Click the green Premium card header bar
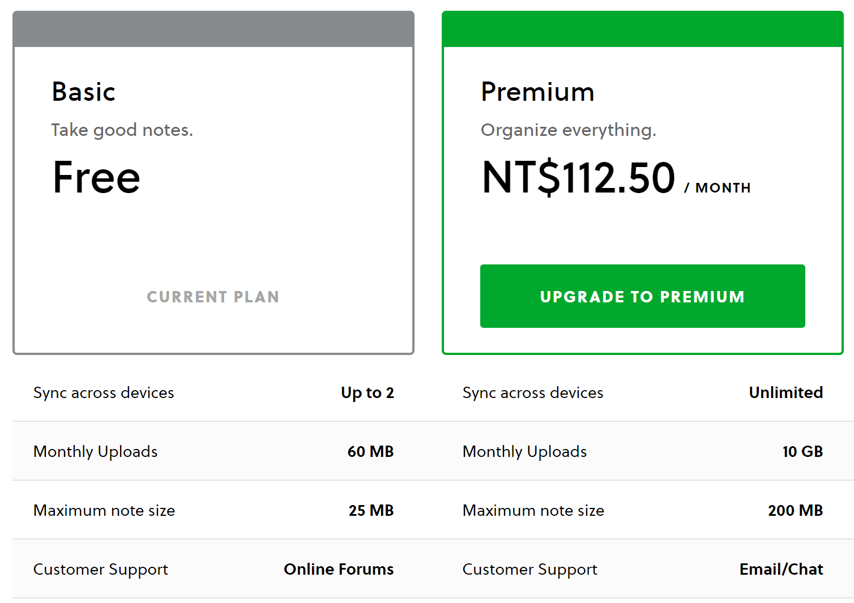The width and height of the screenshot is (854, 603). [x=643, y=29]
